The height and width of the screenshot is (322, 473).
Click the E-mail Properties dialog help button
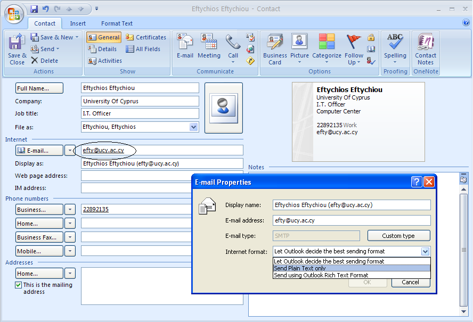pyautogui.click(x=417, y=182)
